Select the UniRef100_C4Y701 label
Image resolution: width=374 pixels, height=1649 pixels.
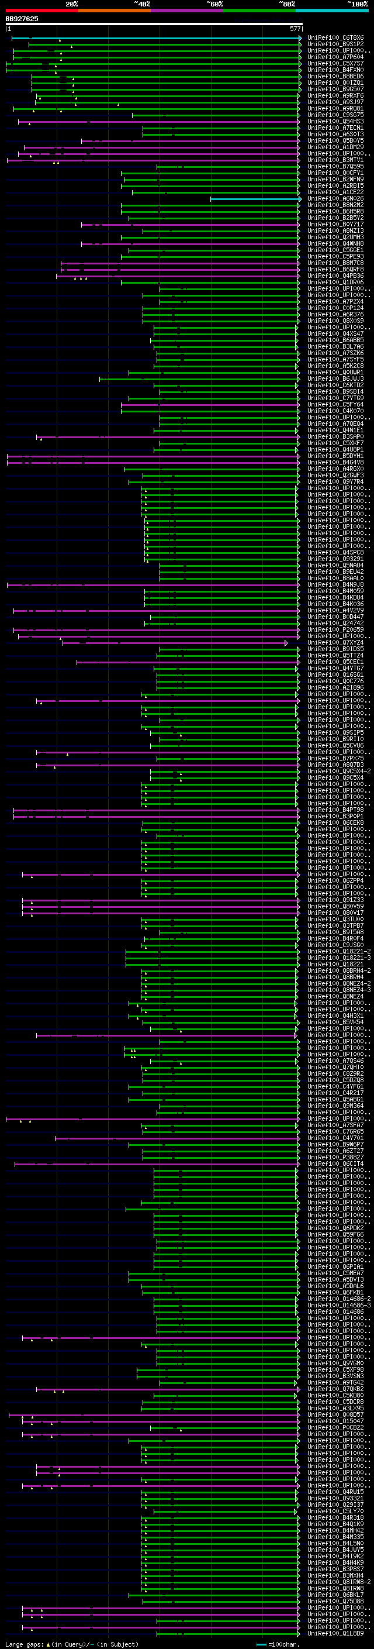[335, 1138]
